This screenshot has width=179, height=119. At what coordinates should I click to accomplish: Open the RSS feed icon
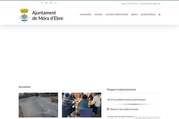(x=51, y=3)
